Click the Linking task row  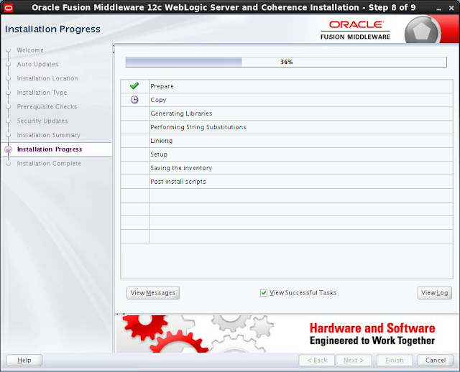287,141
